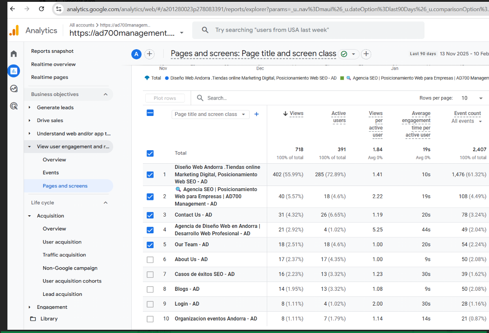
Task: Open the Page title and screen class dropdown
Action: 210,115
